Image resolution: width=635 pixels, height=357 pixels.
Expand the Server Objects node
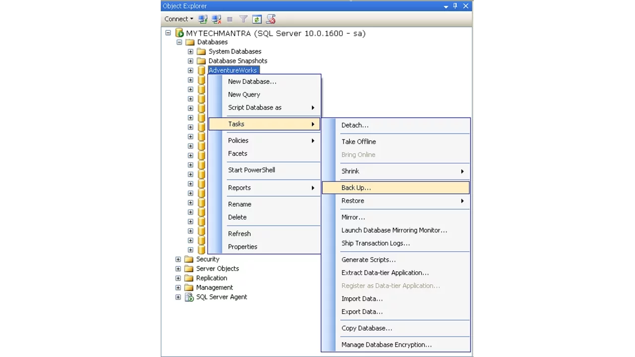coord(178,269)
